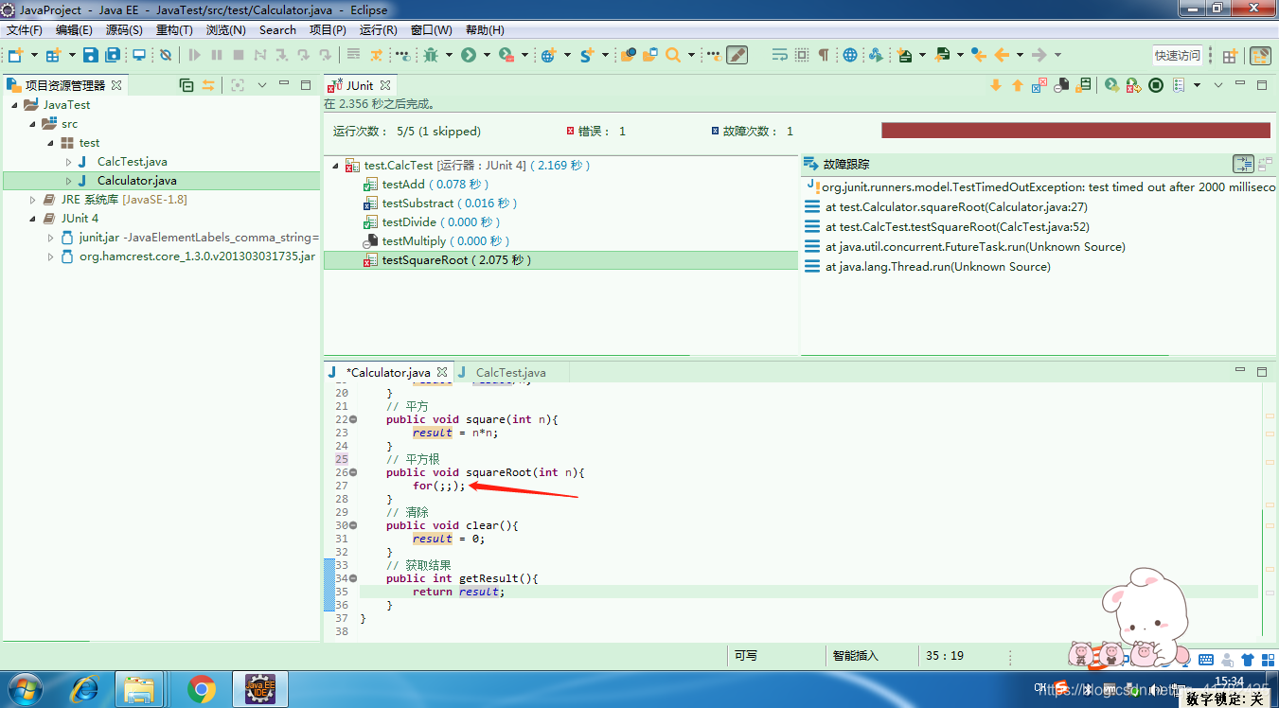Screen dimensions: 1279x708
Task: Open the Debug button dropdown arrow
Action: (x=449, y=55)
